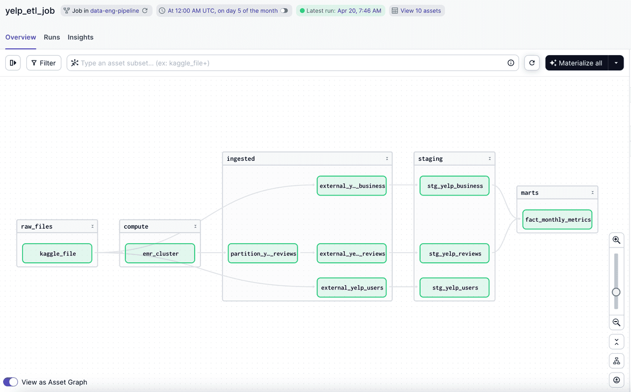
Task: Switch to the Runs tab
Action: click(52, 37)
